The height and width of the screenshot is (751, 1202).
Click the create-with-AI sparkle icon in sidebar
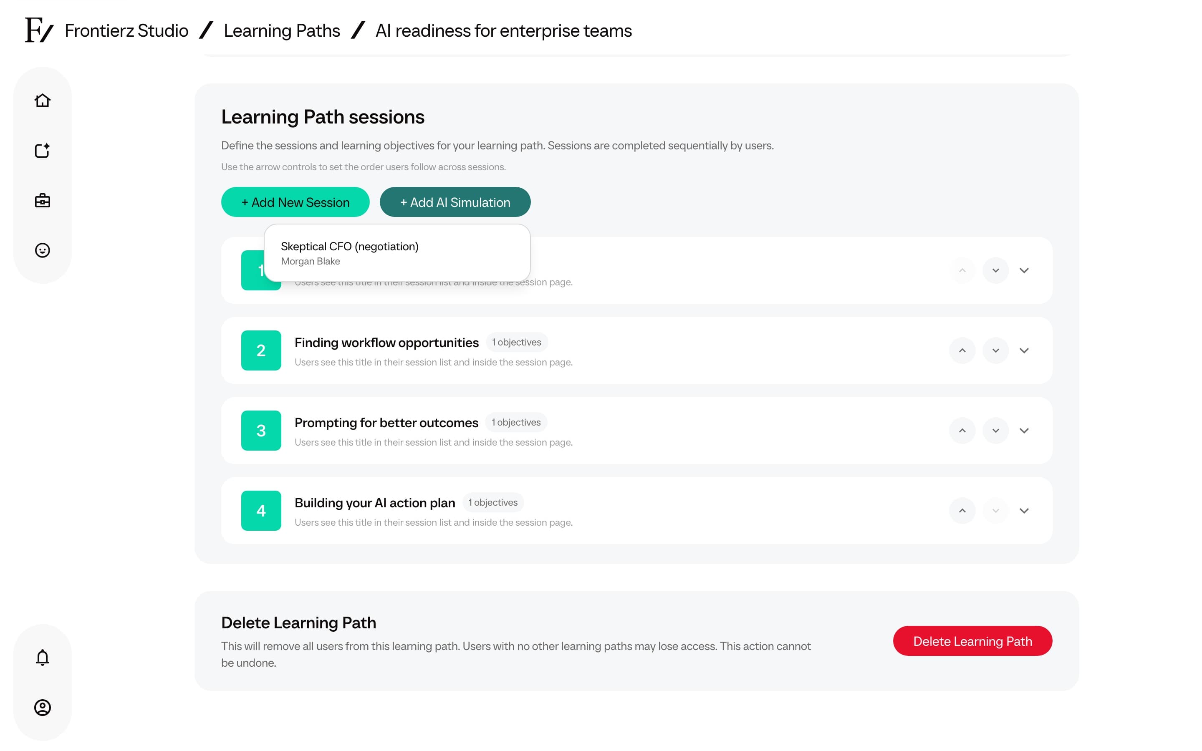coord(43,151)
